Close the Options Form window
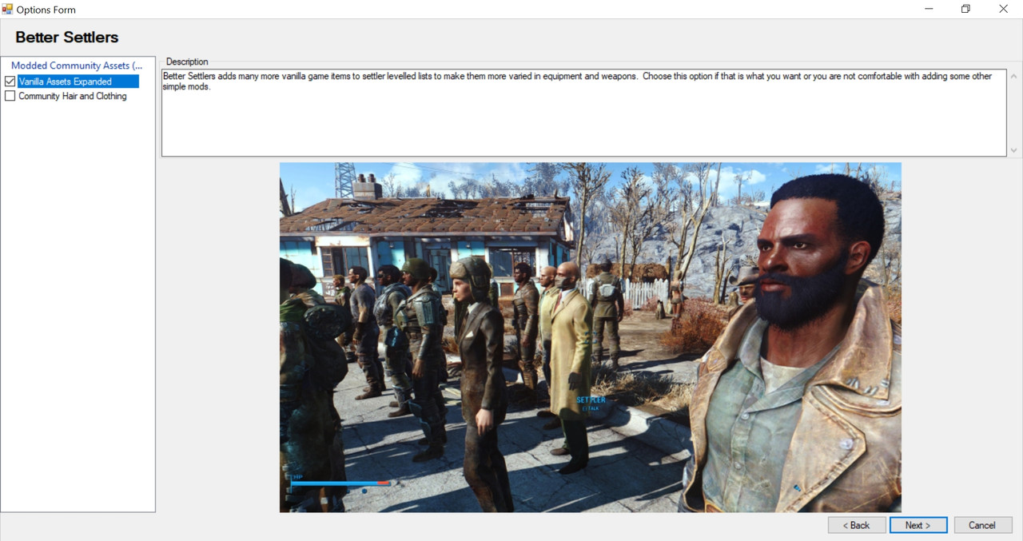This screenshot has height=541, width=1023. [1003, 9]
